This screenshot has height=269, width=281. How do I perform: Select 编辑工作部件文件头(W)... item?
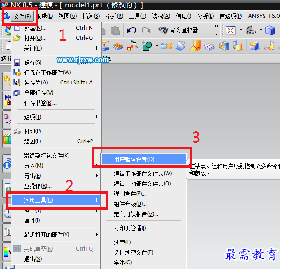143,174
